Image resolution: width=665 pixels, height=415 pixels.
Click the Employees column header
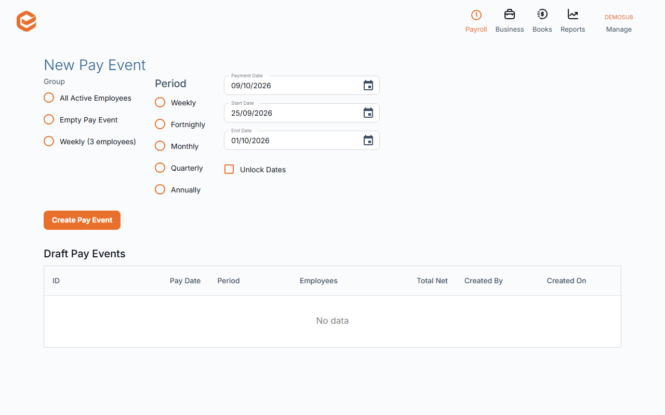[x=318, y=281]
